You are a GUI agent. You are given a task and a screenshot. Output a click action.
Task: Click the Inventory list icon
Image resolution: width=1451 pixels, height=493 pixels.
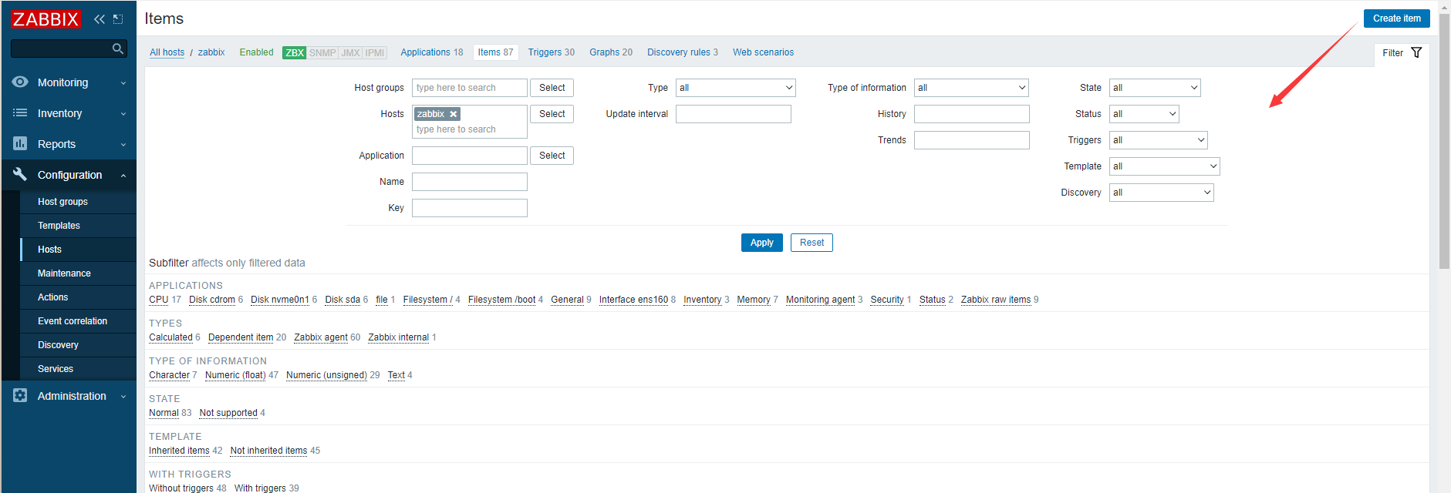click(x=20, y=112)
